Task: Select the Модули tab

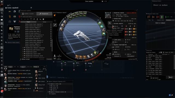Action: (x=28, y=22)
